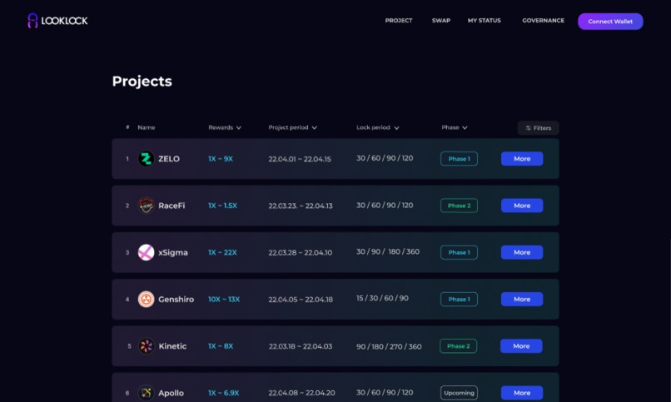Click the ZELO project name
The width and height of the screenshot is (671, 402).
(169, 159)
